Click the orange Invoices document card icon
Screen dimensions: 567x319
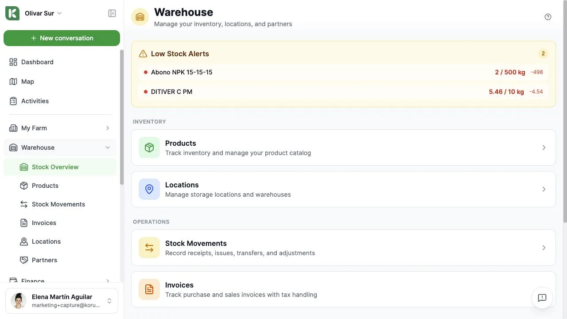pyautogui.click(x=149, y=289)
